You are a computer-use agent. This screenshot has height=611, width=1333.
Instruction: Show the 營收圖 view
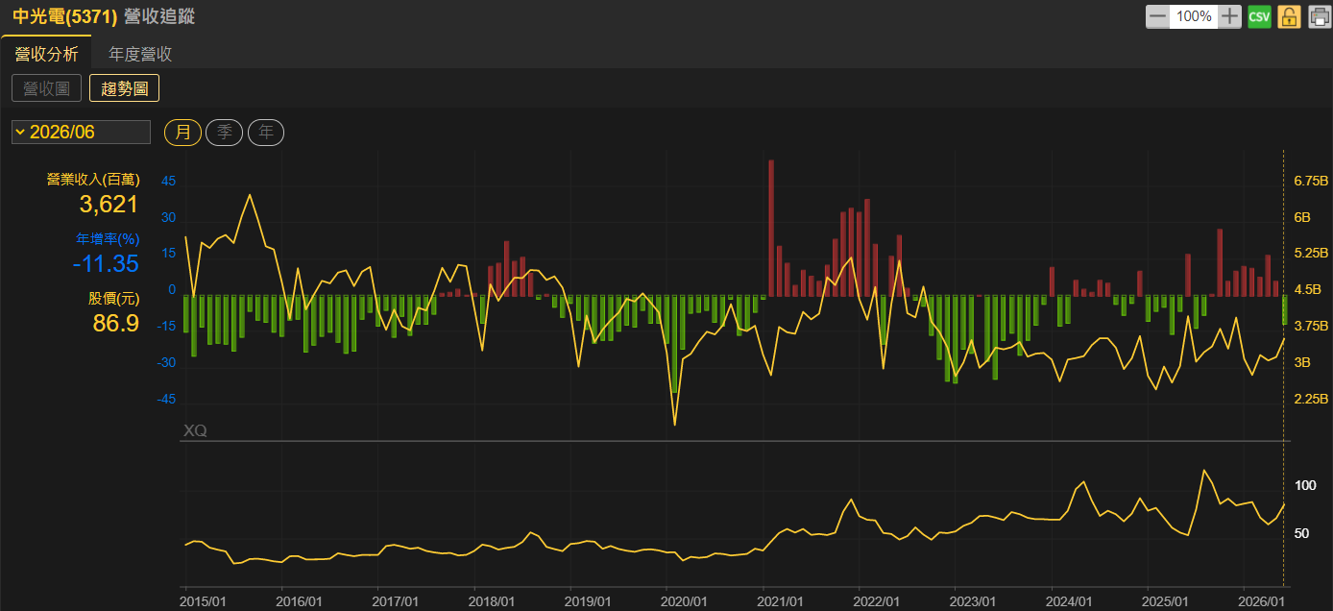tap(46, 88)
